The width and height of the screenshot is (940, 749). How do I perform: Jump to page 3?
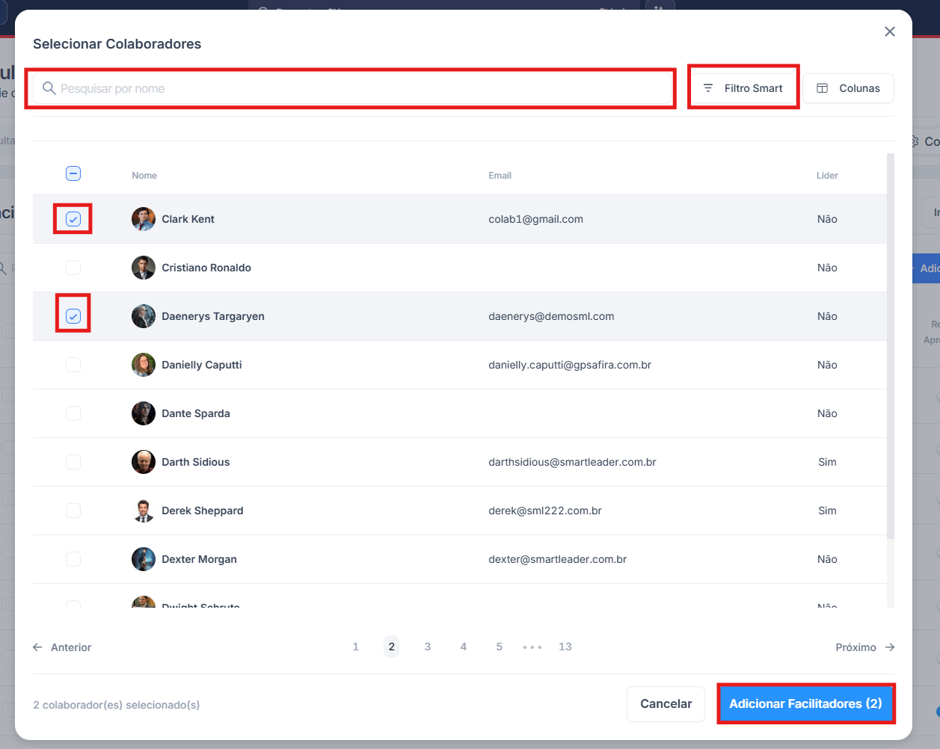tap(427, 647)
